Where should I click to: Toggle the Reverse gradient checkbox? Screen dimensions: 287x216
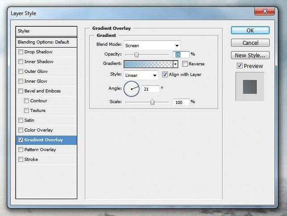click(x=185, y=64)
